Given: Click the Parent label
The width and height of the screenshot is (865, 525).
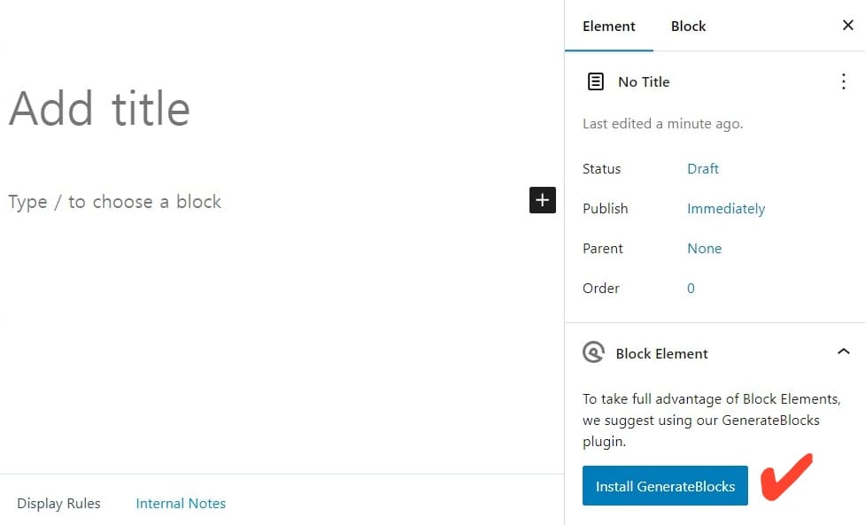Looking at the screenshot, I should pyautogui.click(x=602, y=249).
